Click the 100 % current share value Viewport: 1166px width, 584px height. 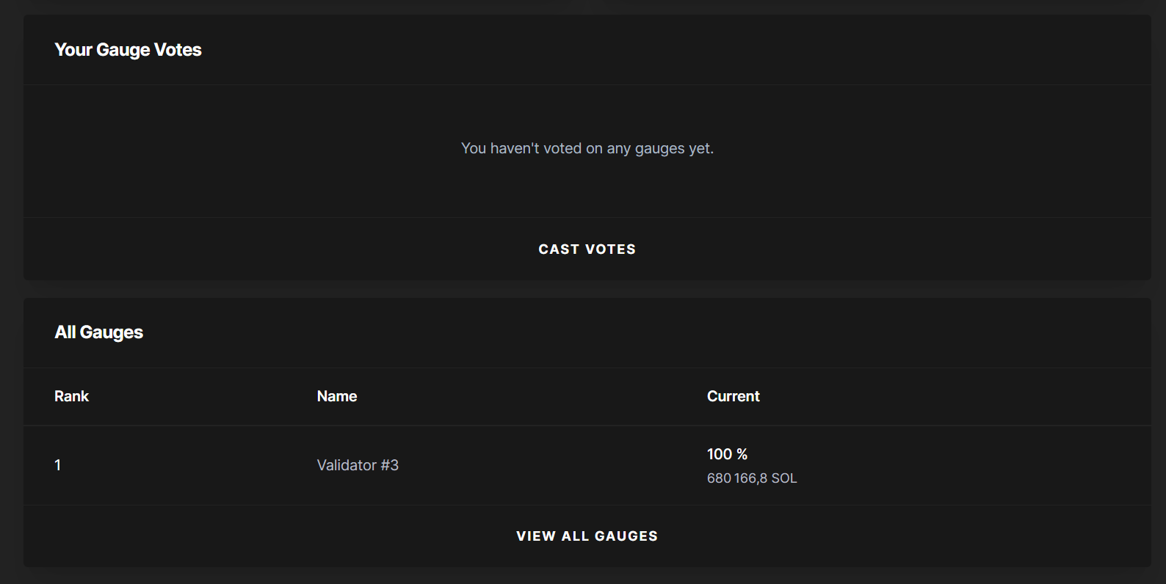pyautogui.click(x=727, y=454)
